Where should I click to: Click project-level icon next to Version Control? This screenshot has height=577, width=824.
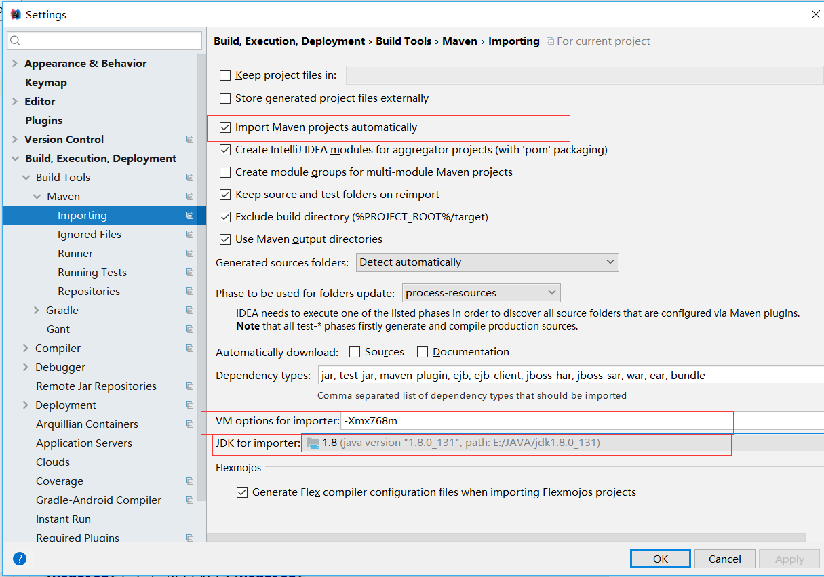click(x=189, y=139)
